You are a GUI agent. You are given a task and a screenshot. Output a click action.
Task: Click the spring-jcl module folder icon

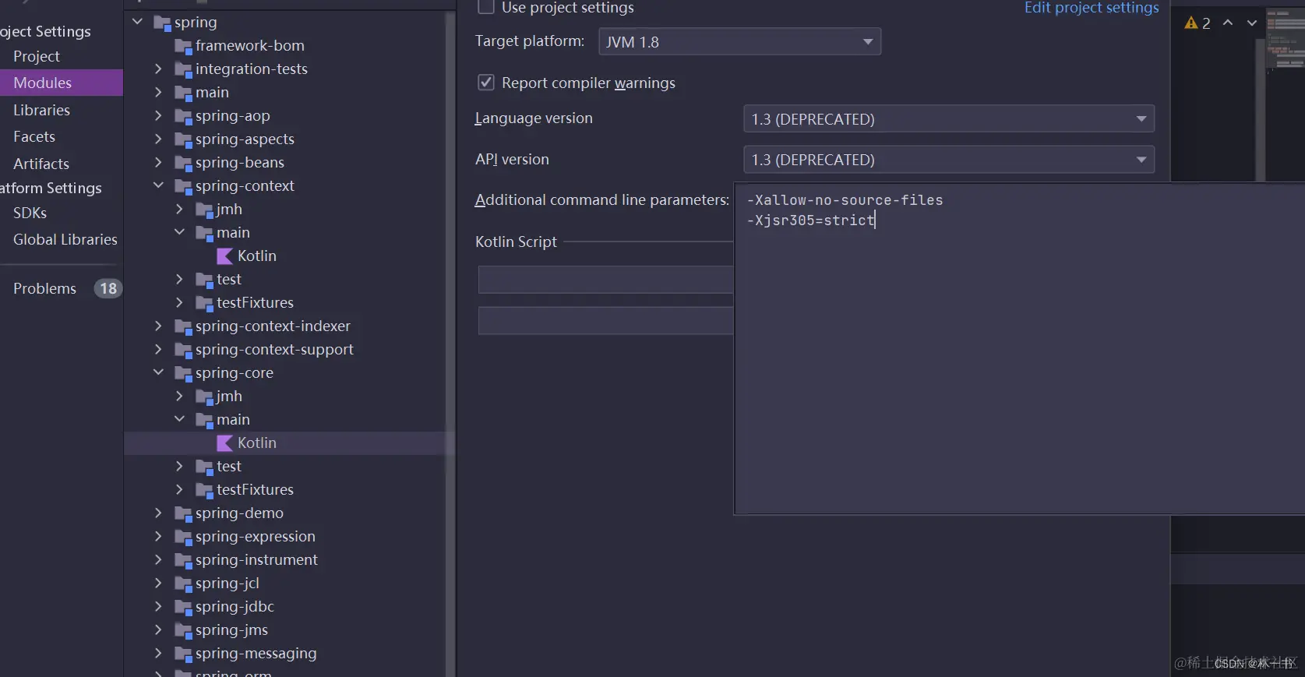tap(183, 584)
